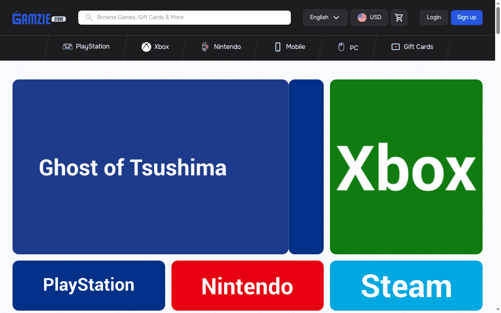The height and width of the screenshot is (313, 501).
Task: Open the shopping cart icon
Action: coord(399,18)
